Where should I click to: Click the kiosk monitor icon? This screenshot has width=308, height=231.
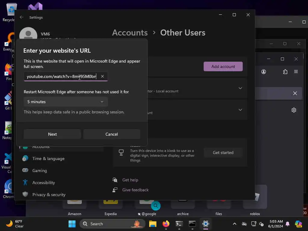(x=121, y=152)
